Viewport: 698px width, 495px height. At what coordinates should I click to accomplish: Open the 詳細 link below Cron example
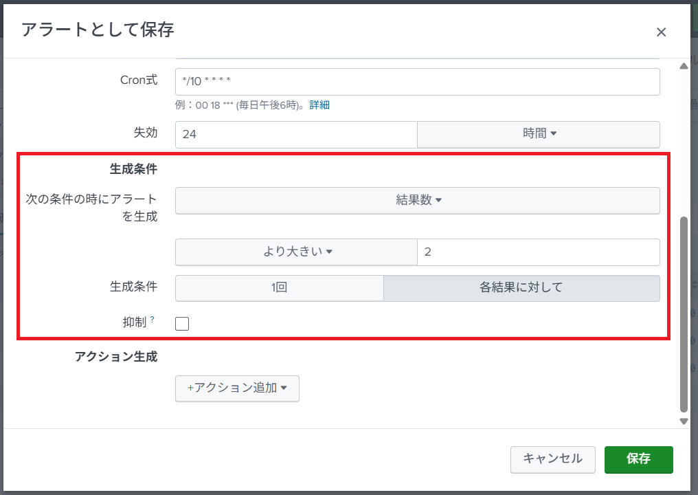tap(319, 105)
